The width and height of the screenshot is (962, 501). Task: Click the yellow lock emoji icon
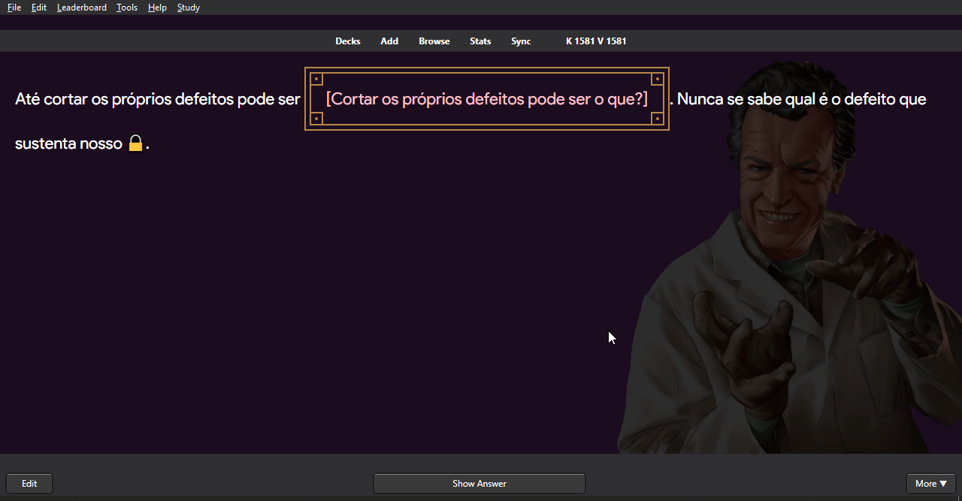pyautogui.click(x=135, y=143)
